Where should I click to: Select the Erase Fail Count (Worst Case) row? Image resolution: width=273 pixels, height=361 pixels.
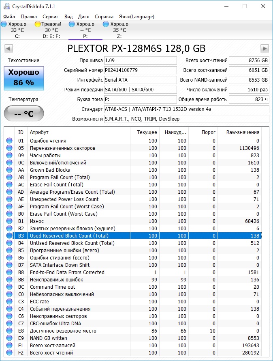point(133,214)
